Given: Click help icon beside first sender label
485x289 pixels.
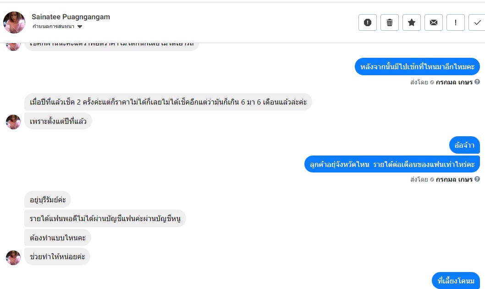Looking at the screenshot, I should [x=477, y=82].
